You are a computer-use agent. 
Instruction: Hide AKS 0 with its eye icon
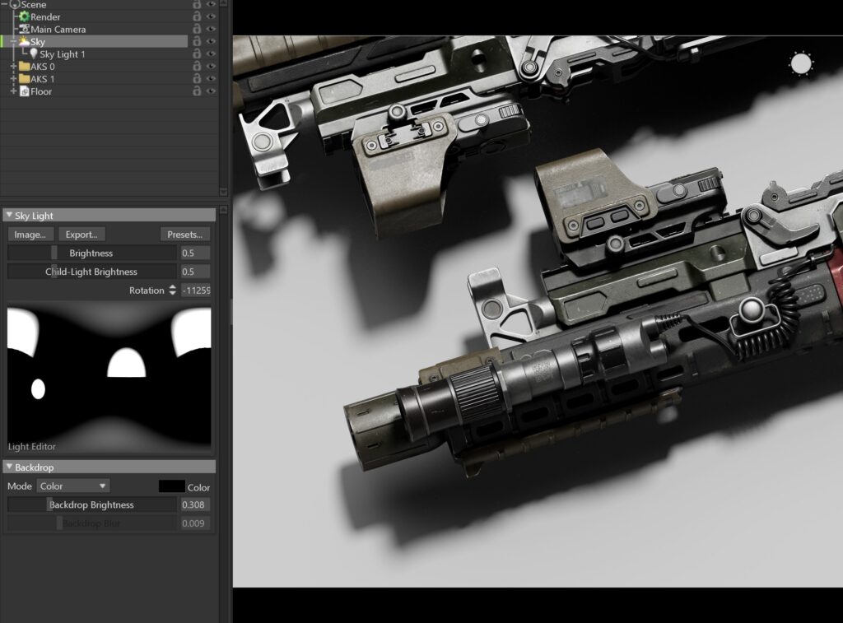click(x=211, y=66)
